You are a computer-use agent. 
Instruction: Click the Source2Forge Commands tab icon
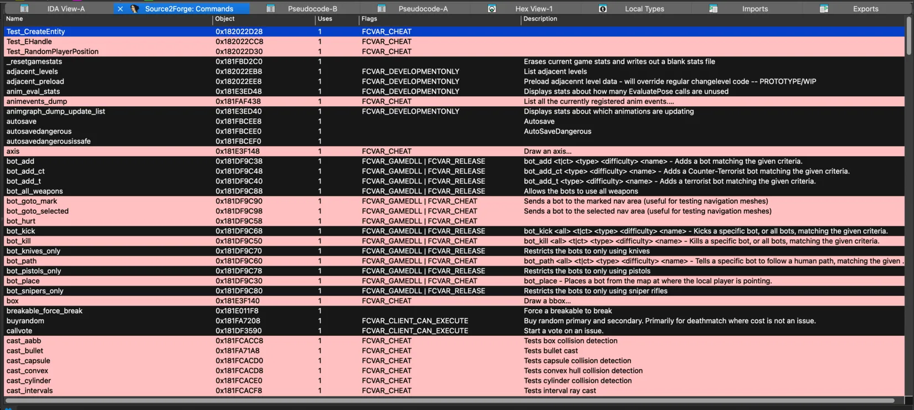[x=135, y=8]
